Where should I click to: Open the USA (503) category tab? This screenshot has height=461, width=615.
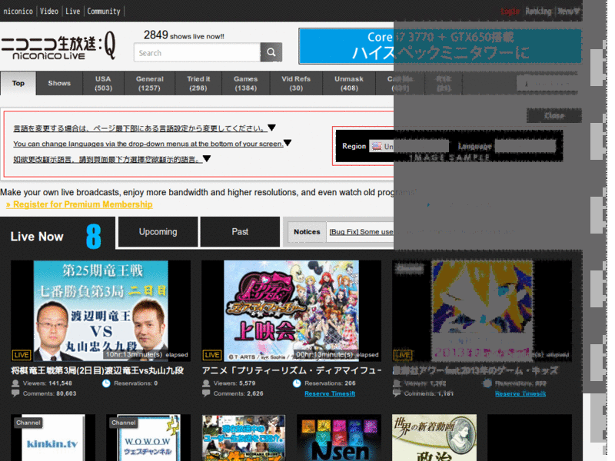[x=103, y=83]
